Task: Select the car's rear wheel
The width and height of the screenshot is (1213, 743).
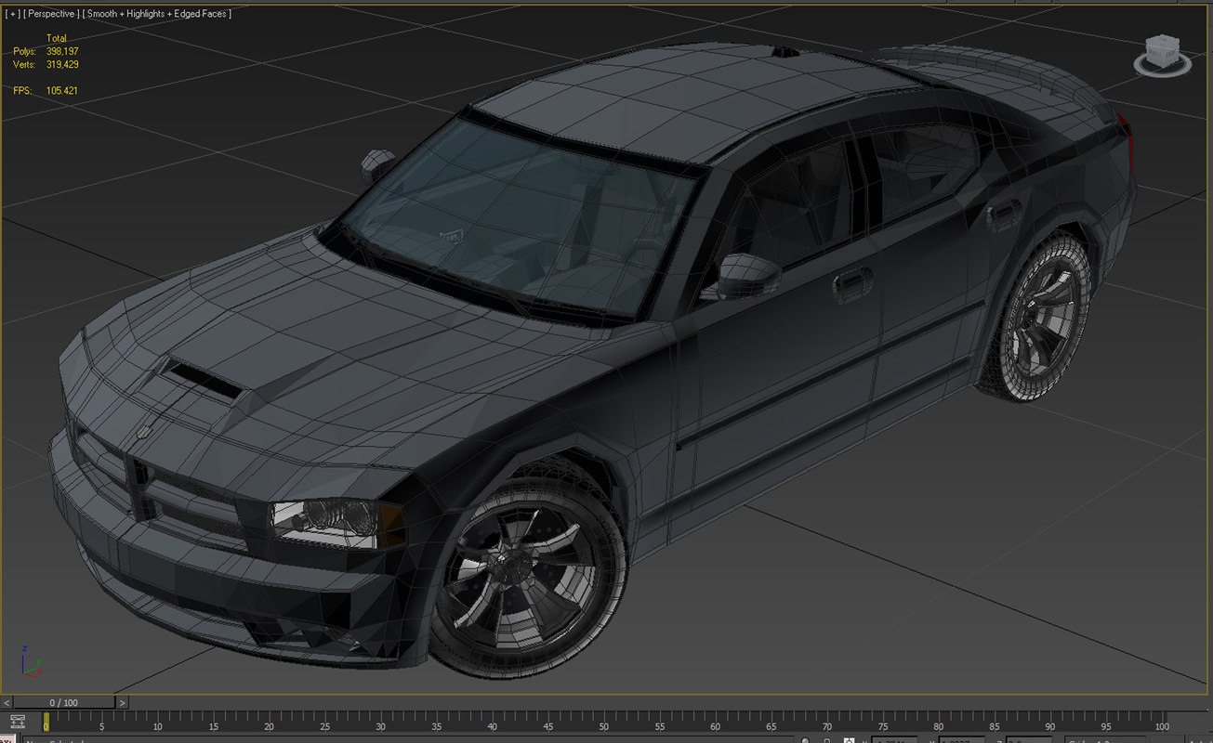Action: click(1036, 316)
